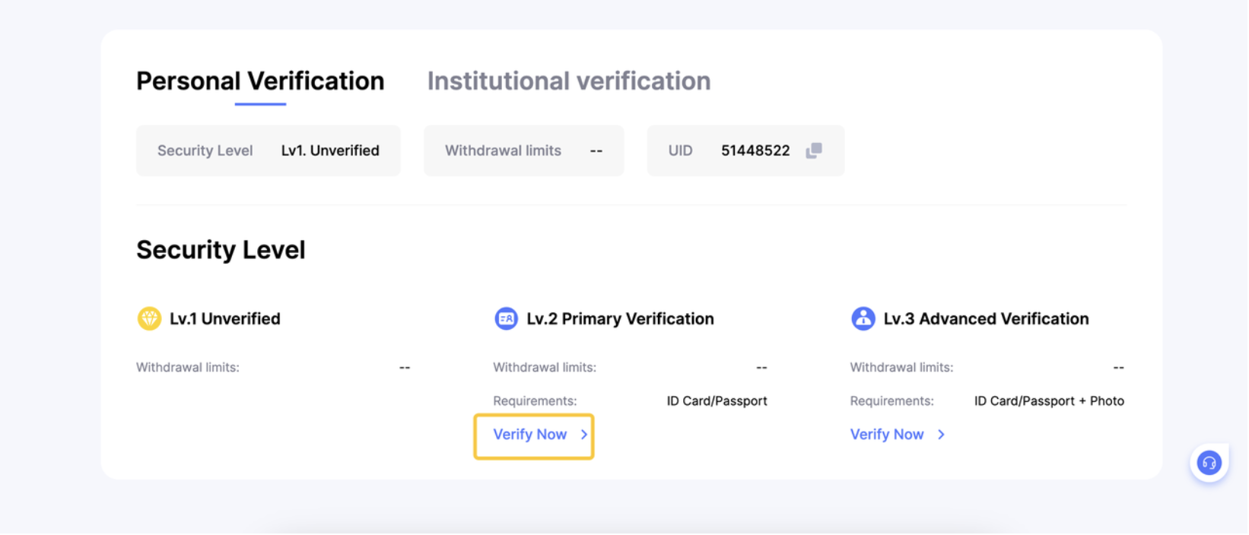Viewport: 1249px width, 535px height.
Task: Click Verify Now under Lv.2 Primary Verification
Action: point(530,435)
